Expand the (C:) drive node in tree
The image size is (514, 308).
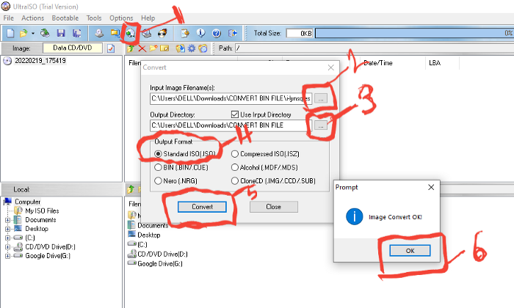click(x=7, y=238)
